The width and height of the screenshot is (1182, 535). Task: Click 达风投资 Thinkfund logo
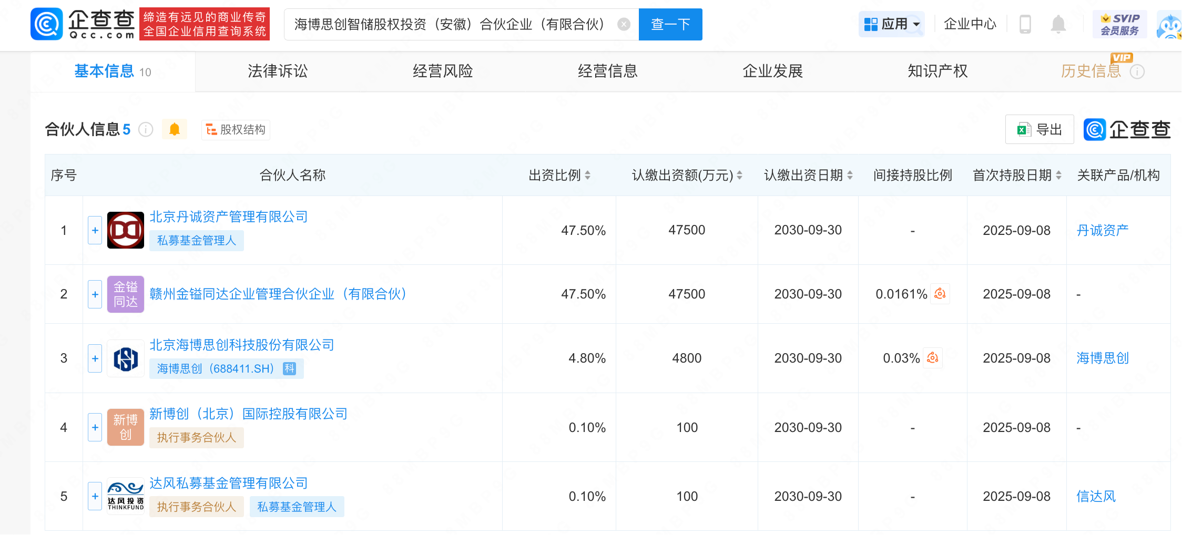click(x=126, y=496)
